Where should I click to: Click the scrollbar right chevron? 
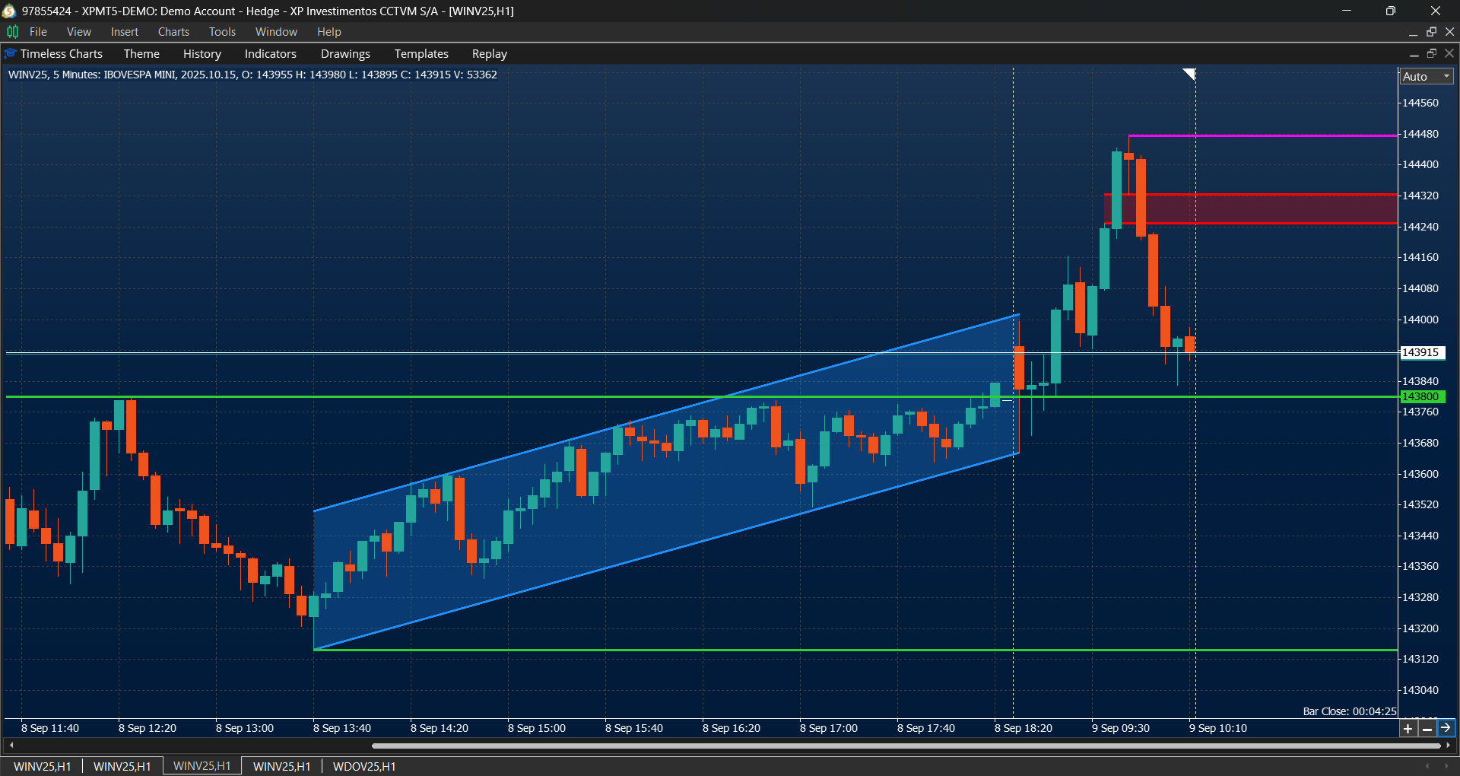[1447, 746]
